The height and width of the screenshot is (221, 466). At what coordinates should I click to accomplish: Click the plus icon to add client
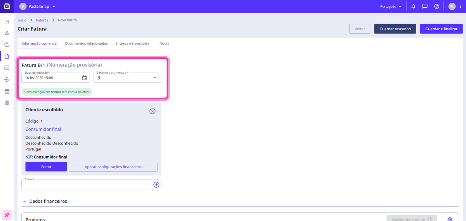point(156,185)
